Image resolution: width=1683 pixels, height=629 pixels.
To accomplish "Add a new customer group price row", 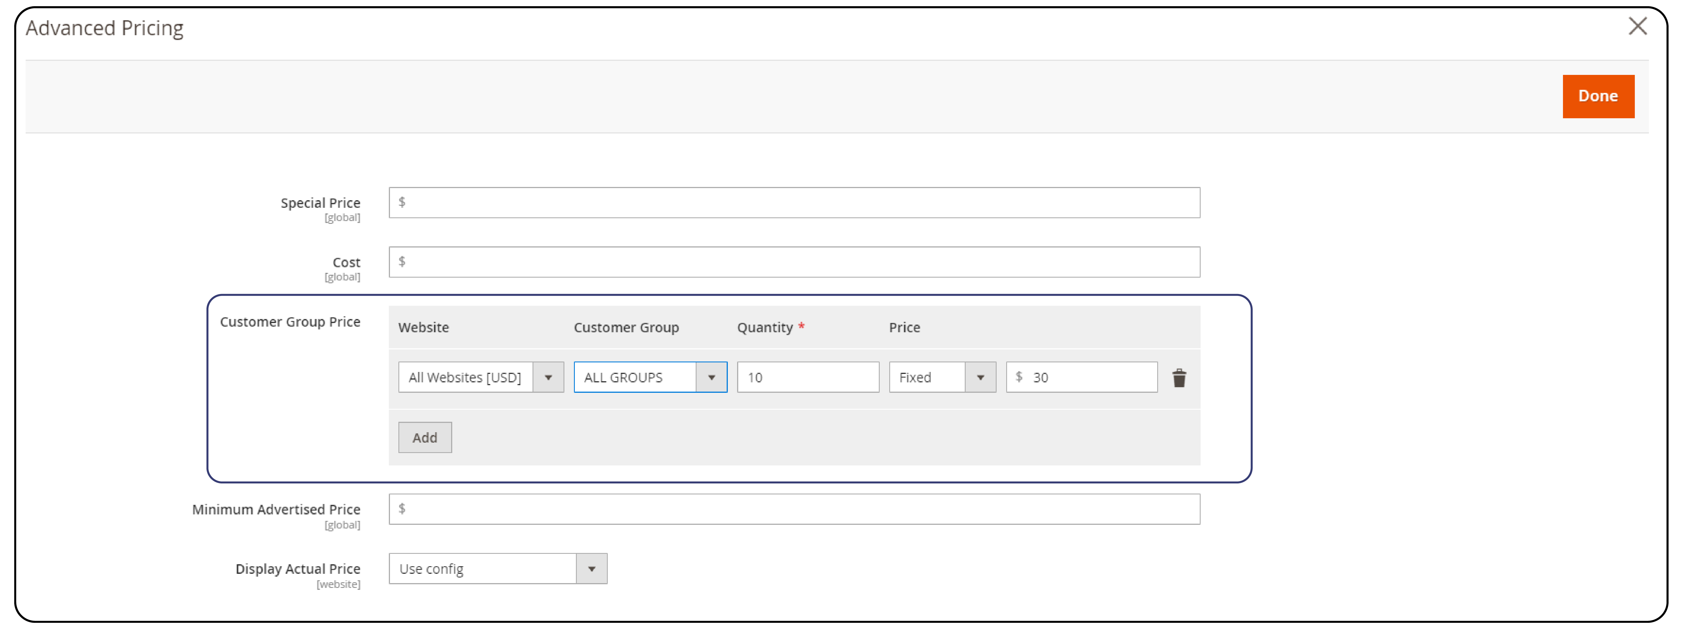I will 425,438.
